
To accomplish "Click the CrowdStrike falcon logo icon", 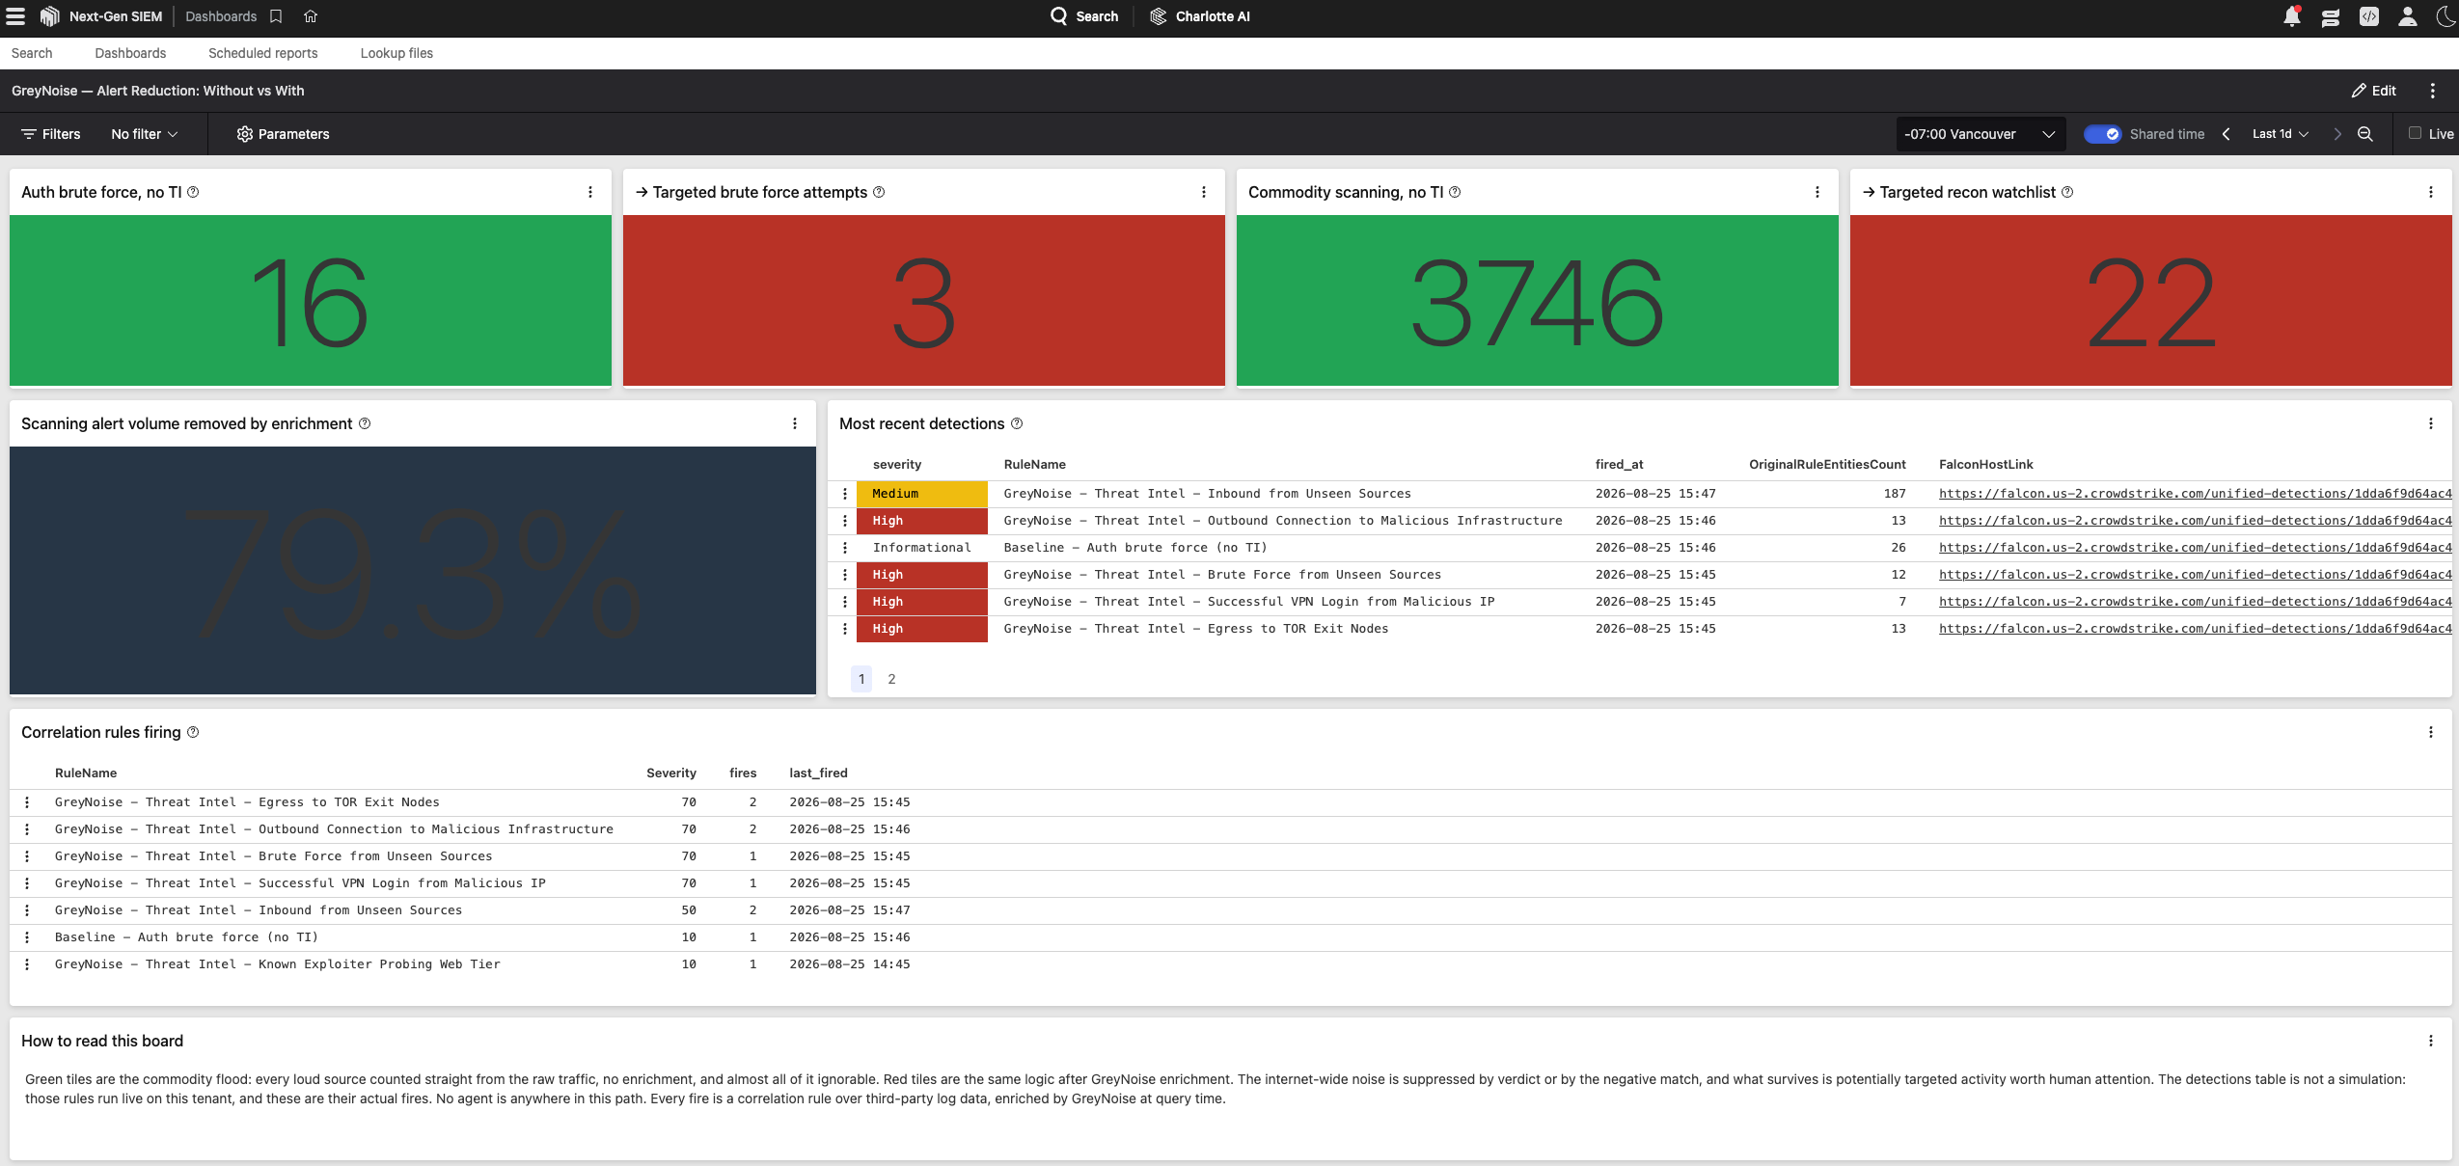I will [x=50, y=16].
